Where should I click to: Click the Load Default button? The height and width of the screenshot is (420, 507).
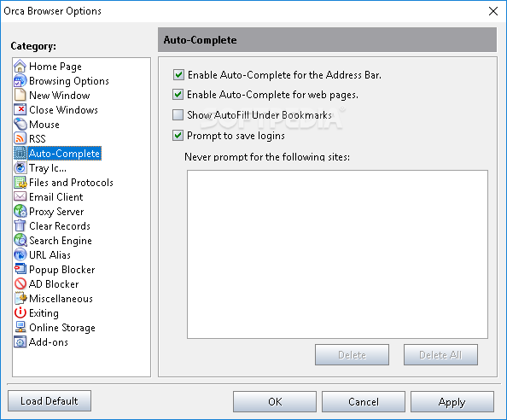pos(50,401)
